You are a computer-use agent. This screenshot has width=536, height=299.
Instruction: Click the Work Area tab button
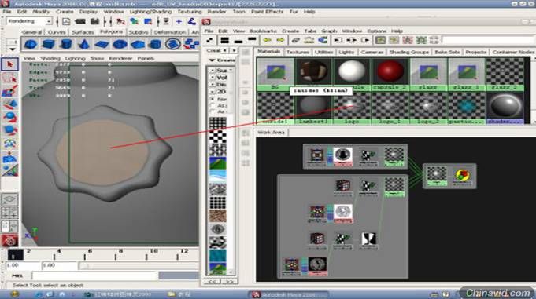[x=271, y=133]
